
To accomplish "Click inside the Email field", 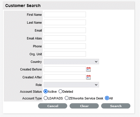I will (x=65, y=30).
